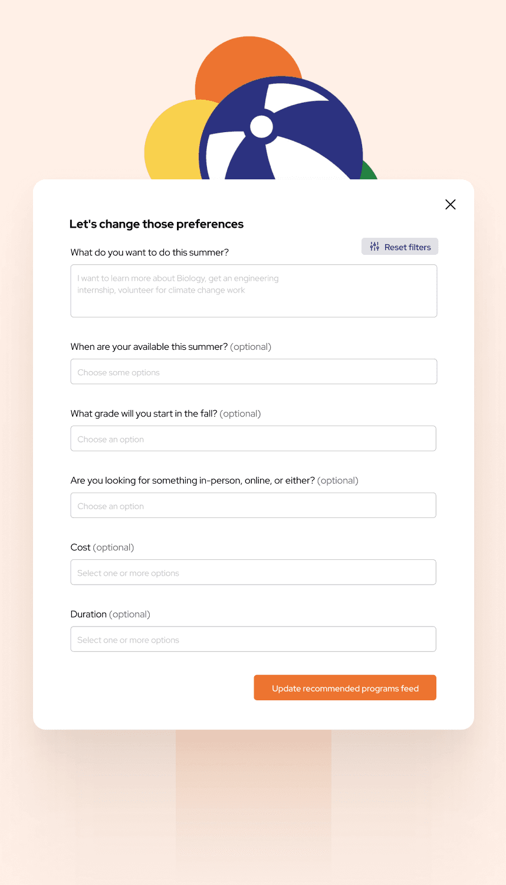
Task: Reset filters using the text label
Action: pos(408,247)
